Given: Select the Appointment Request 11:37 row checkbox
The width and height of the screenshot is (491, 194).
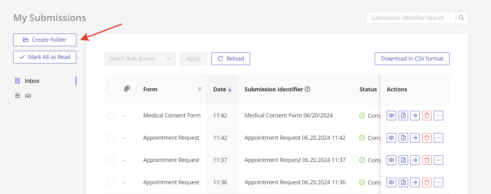Looking at the screenshot, I should coord(111,160).
